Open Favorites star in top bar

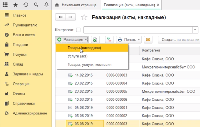pos(15,5)
